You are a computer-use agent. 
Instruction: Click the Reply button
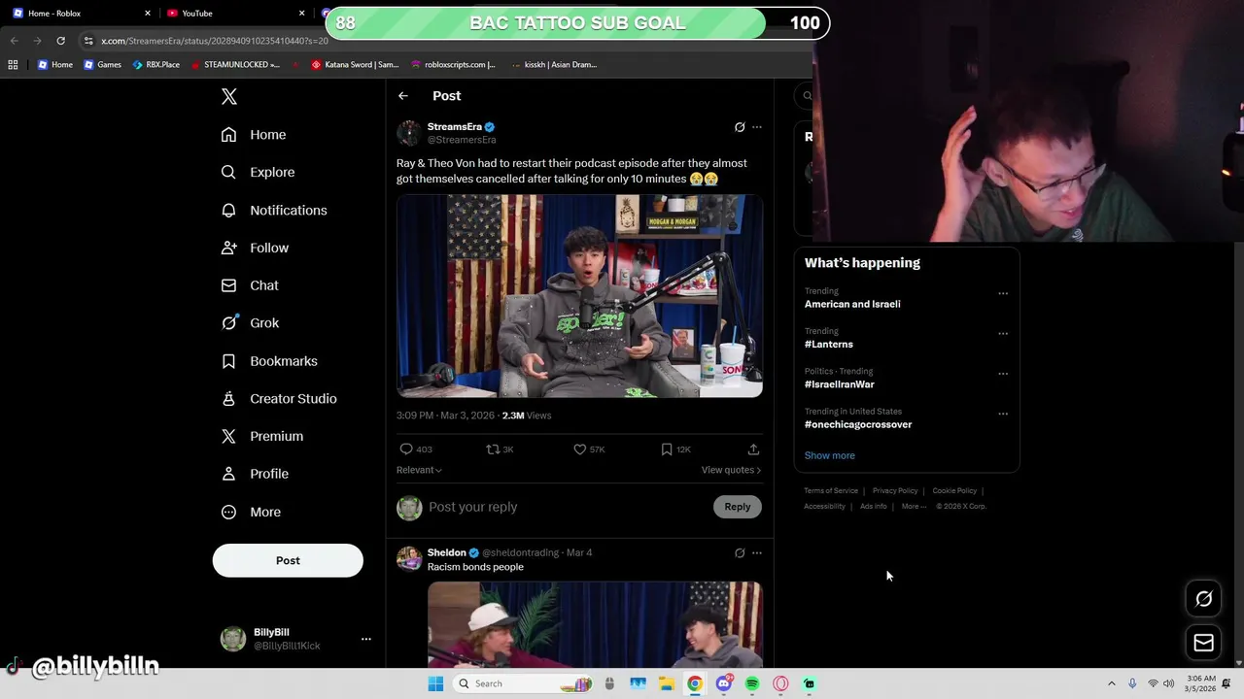(738, 507)
